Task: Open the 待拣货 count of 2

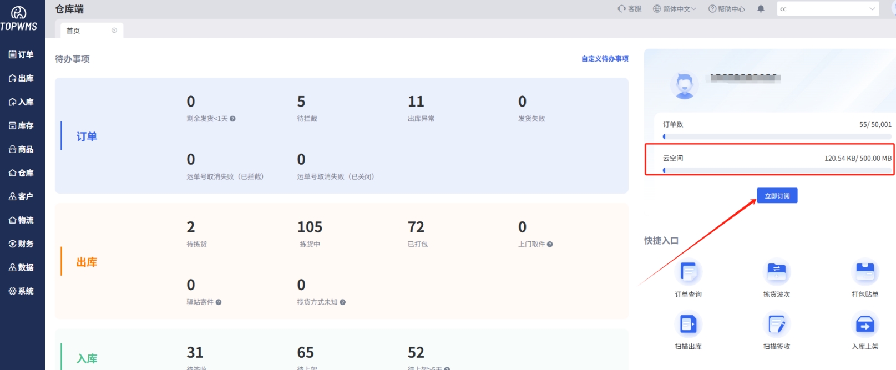Action: (x=191, y=227)
